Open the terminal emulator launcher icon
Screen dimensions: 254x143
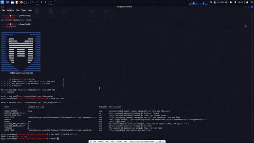coord(25,2)
